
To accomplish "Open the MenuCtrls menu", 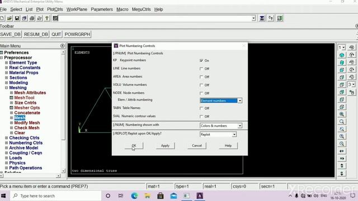I will (x=141, y=9).
